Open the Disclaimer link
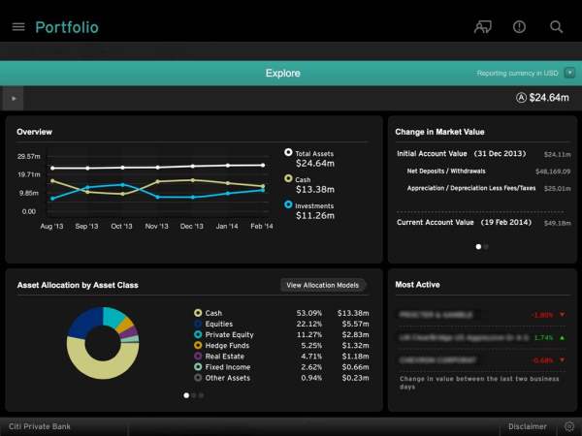This screenshot has width=582, height=436. point(528,426)
